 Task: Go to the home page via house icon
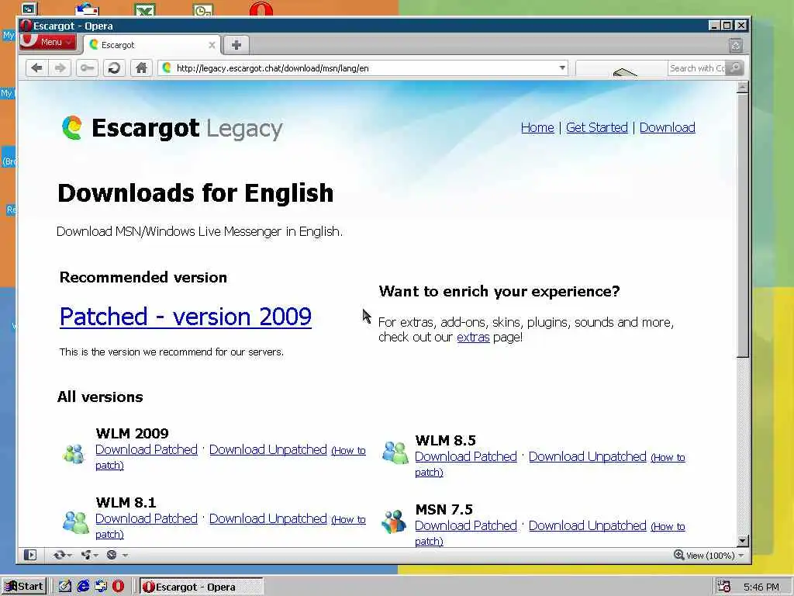(x=141, y=68)
